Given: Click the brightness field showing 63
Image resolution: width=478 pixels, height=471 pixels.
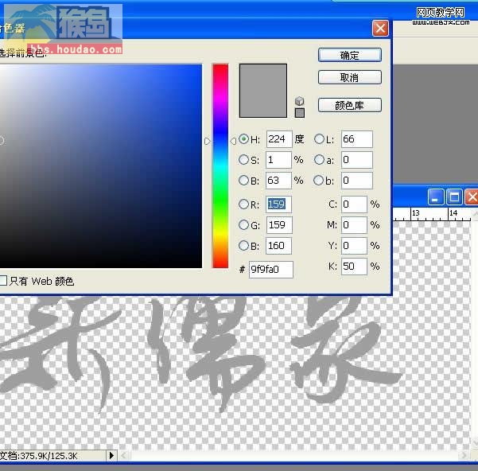Looking at the screenshot, I should tap(278, 181).
